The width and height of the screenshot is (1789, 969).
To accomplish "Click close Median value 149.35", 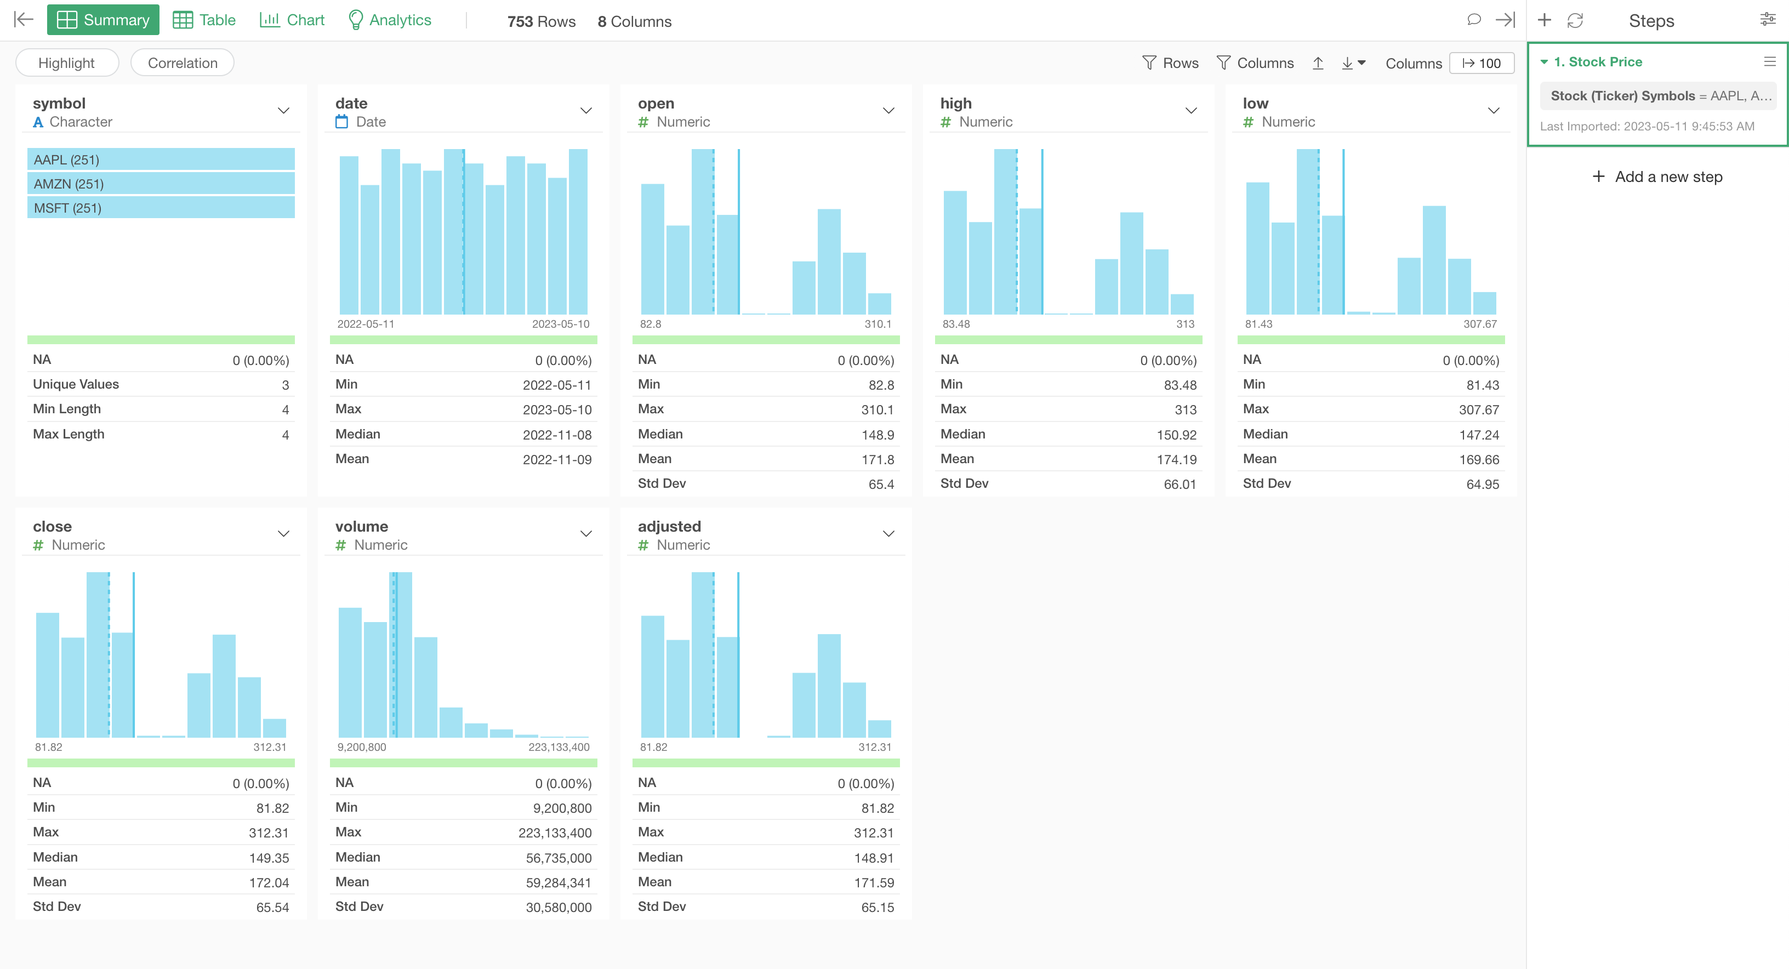I will (x=270, y=858).
